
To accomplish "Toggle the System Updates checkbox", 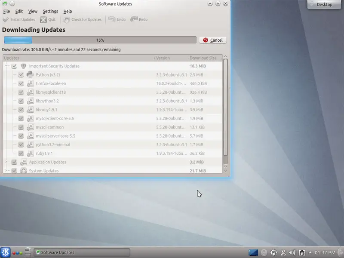I will [x=14, y=171].
